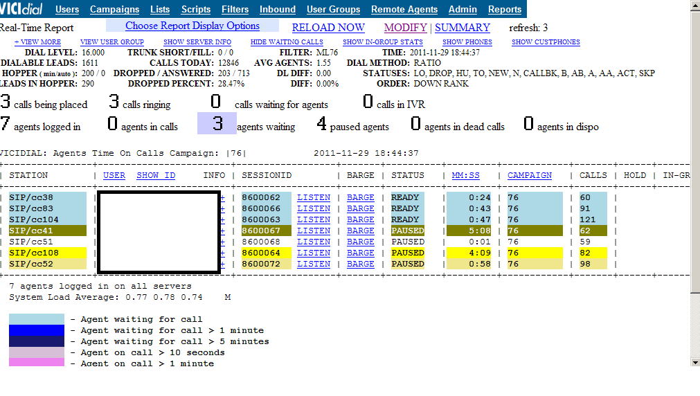Click BARGE for SIP/cc52 row

point(361,264)
